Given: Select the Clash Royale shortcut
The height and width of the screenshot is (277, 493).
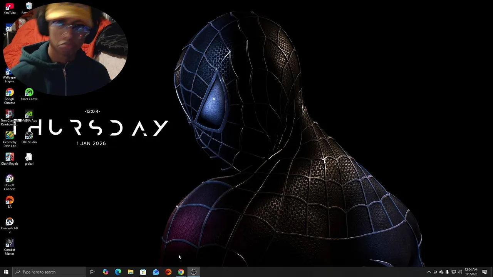Looking at the screenshot, I should click(10, 159).
